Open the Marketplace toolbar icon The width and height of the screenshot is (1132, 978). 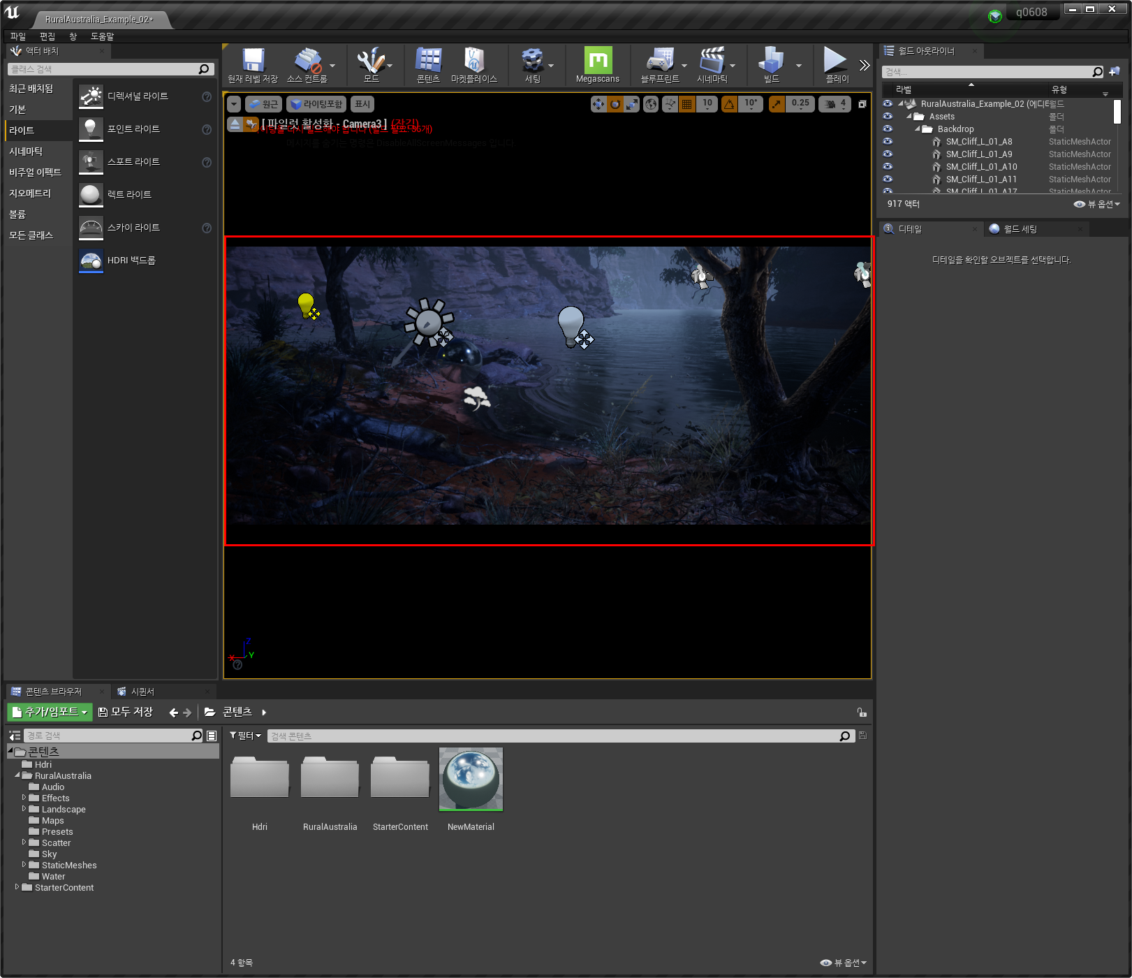click(x=474, y=61)
